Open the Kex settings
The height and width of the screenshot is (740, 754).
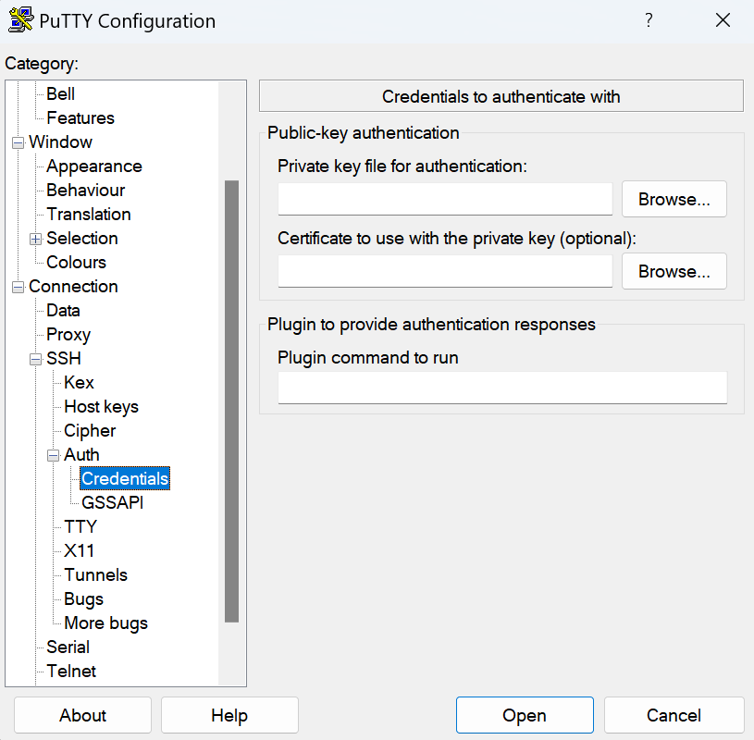pyautogui.click(x=79, y=382)
